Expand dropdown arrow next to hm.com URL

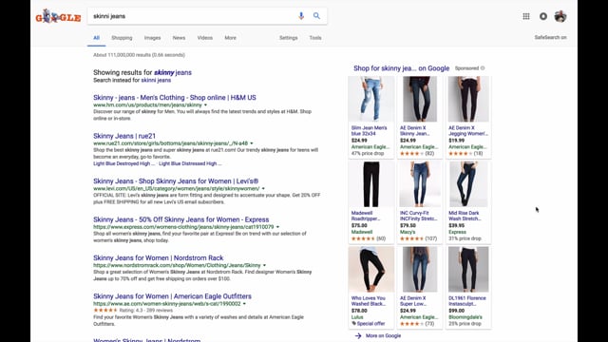tap(205, 105)
